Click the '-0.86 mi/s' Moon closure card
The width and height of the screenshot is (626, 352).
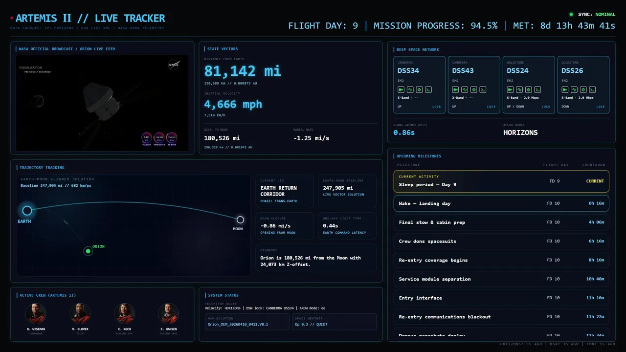click(285, 226)
